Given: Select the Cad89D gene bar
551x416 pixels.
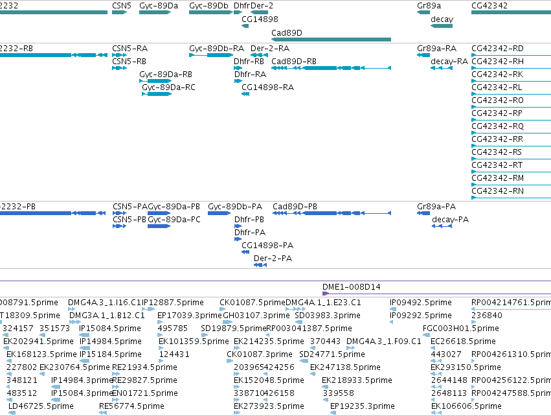Looking at the screenshot, I should pyautogui.click(x=331, y=40).
